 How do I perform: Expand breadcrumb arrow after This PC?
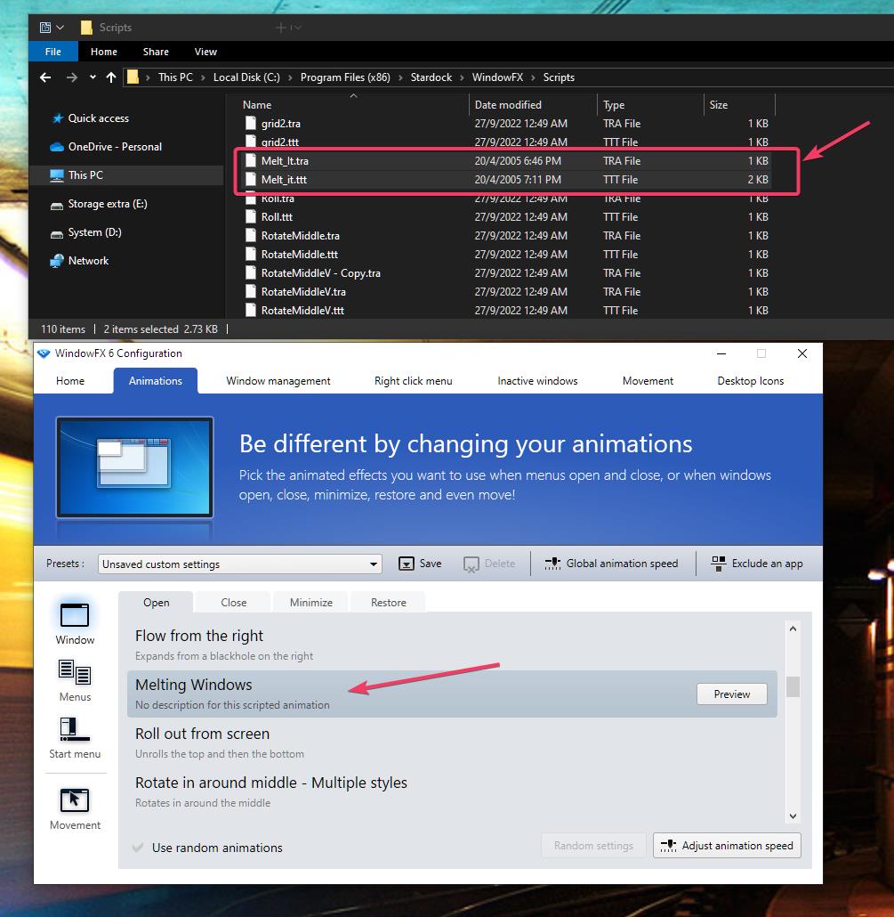[203, 77]
